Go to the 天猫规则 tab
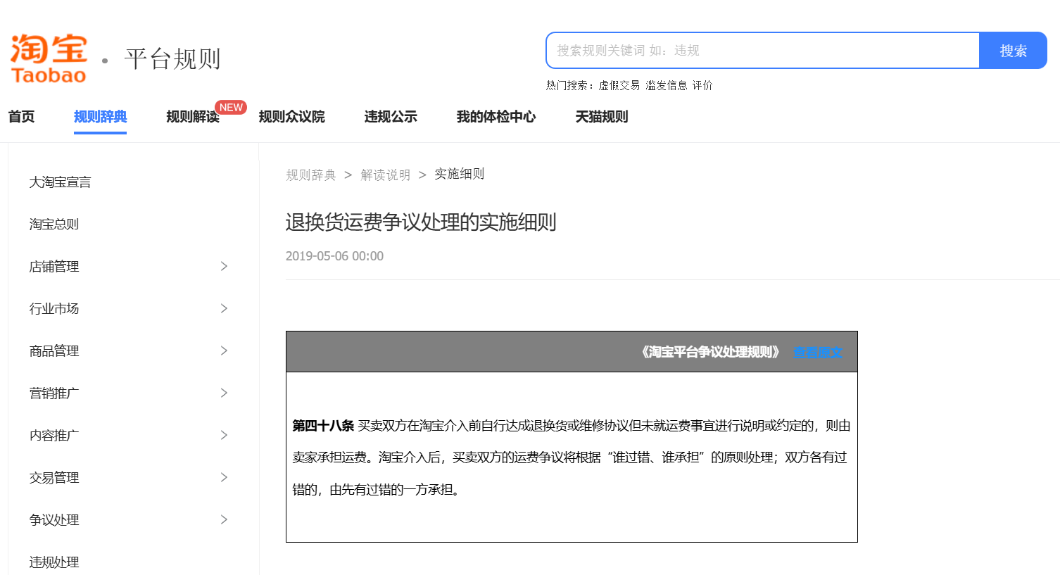The height and width of the screenshot is (575, 1060). (x=602, y=117)
